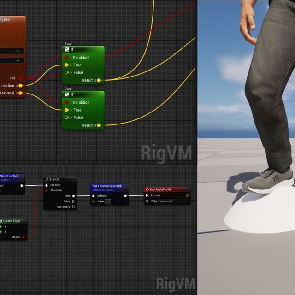
Task: Click the header icon of the 1 µs If node
Action: coord(67,49)
